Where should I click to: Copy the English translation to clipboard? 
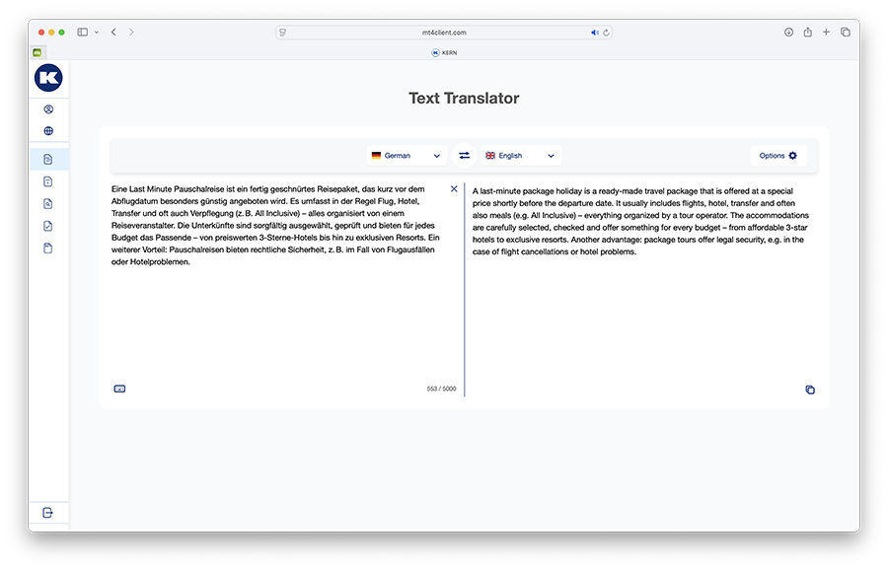pyautogui.click(x=810, y=390)
